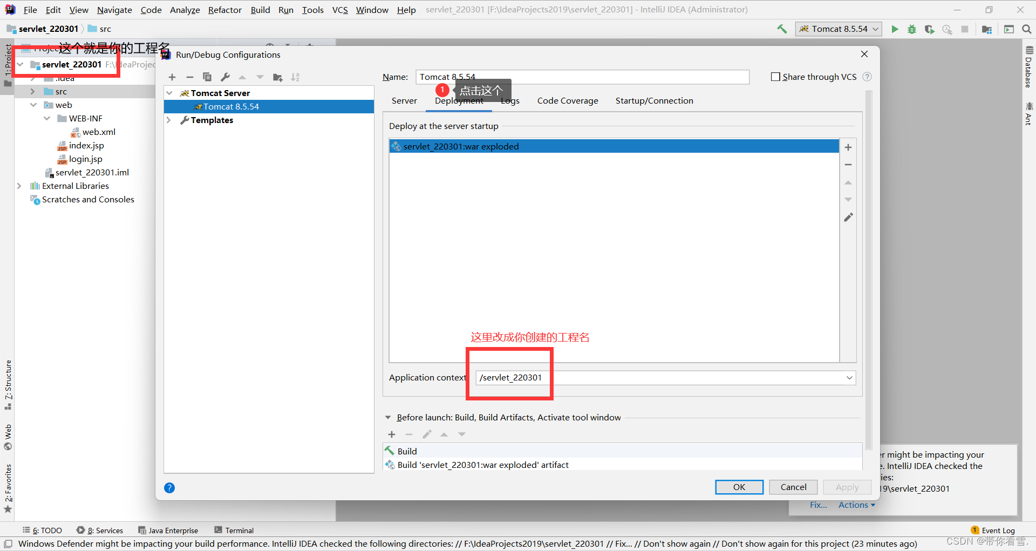The height and width of the screenshot is (551, 1036).
Task: Collapse the WEB-INF folder
Action: pos(46,119)
